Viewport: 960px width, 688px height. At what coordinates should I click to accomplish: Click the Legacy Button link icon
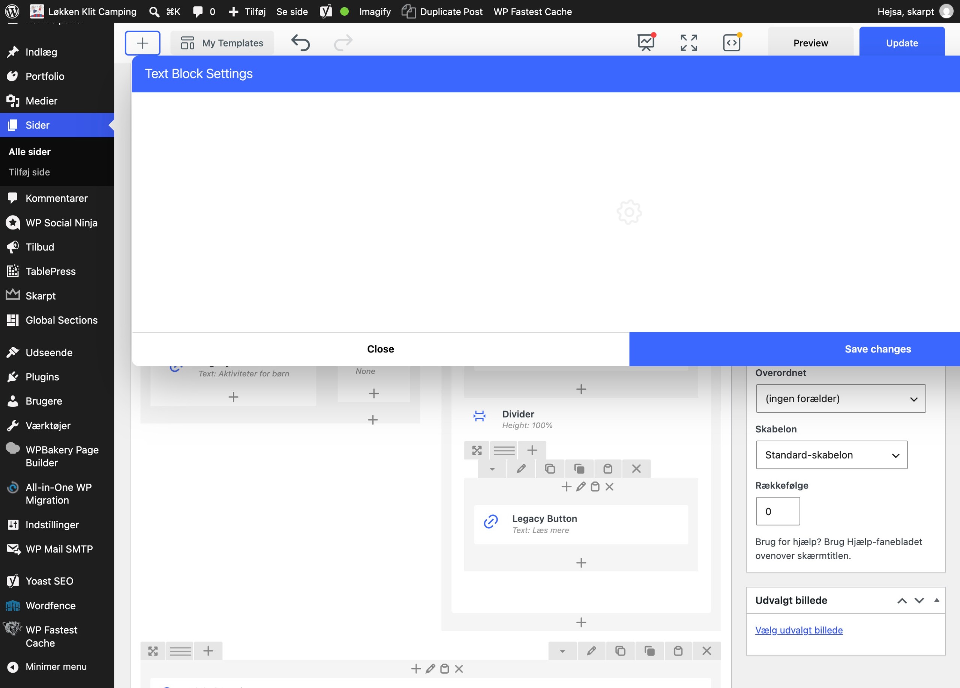pos(490,521)
